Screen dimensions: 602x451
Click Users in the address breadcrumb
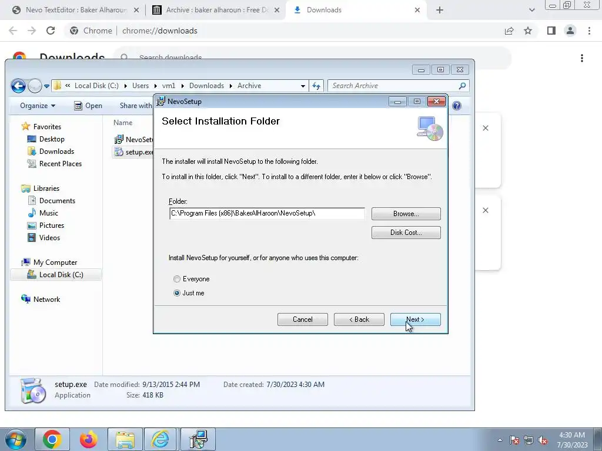pos(141,86)
